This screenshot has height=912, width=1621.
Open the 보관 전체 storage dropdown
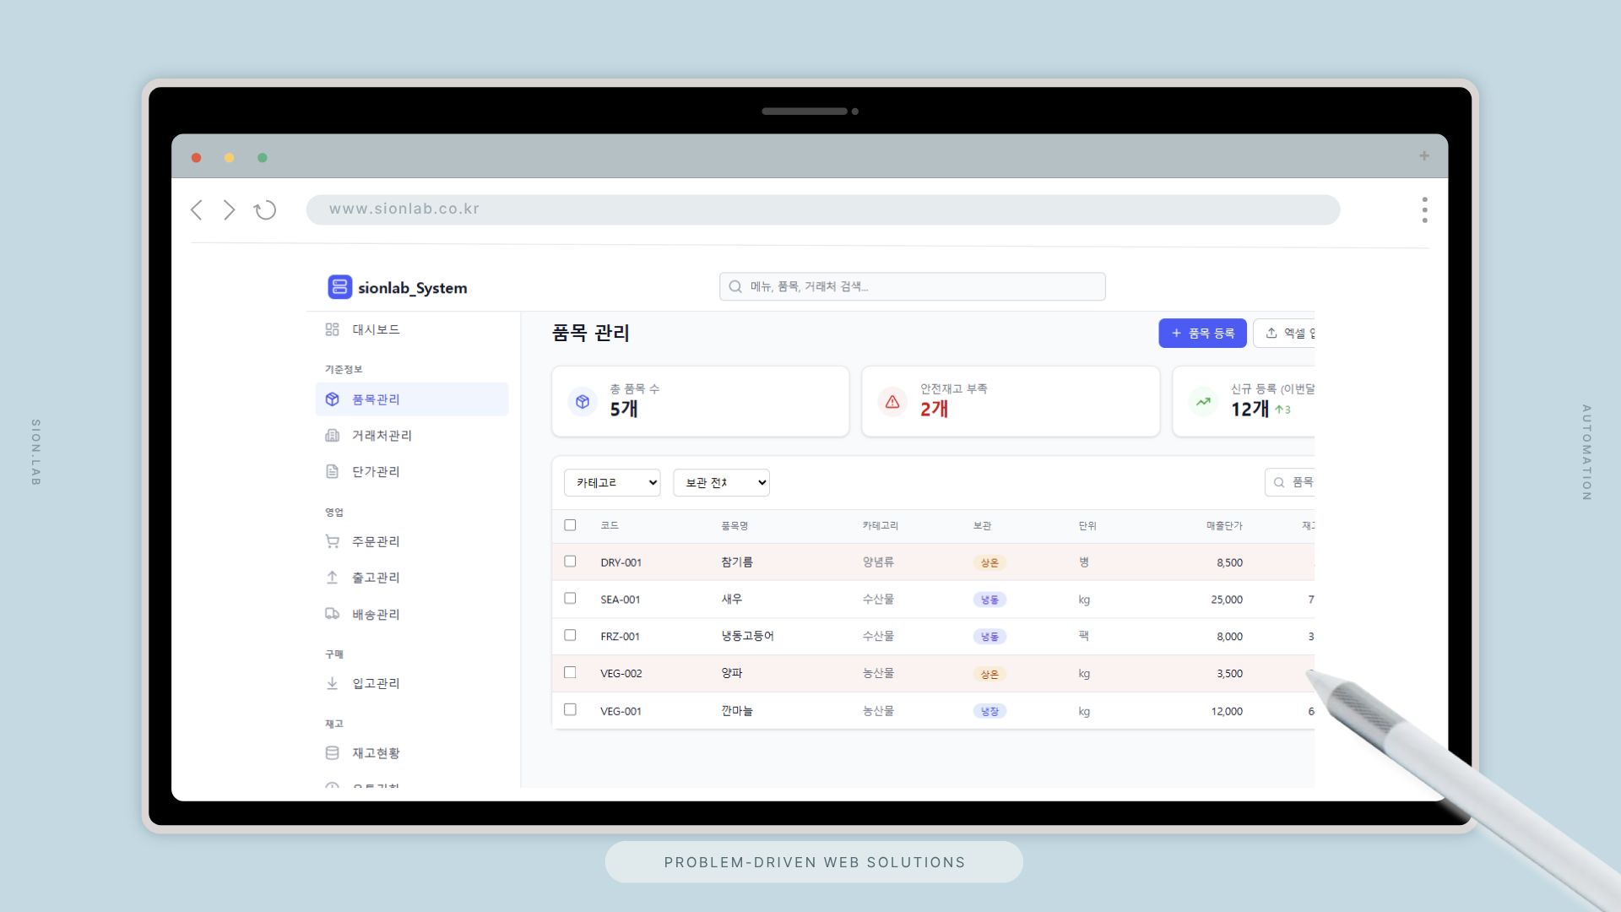click(721, 483)
